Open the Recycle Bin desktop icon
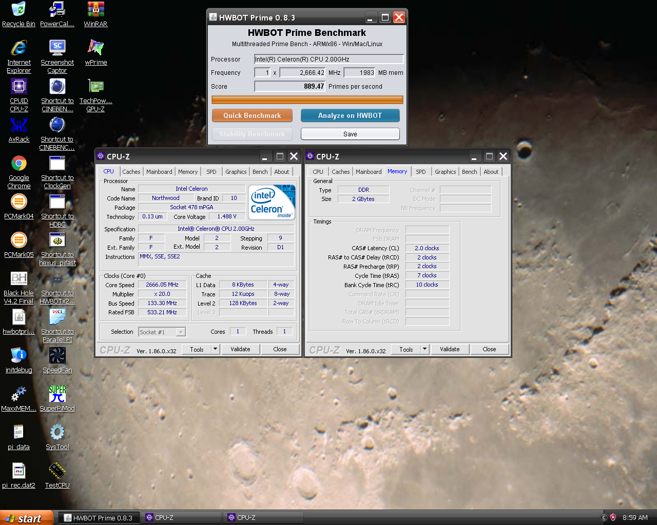The height and width of the screenshot is (525, 657). click(18, 14)
